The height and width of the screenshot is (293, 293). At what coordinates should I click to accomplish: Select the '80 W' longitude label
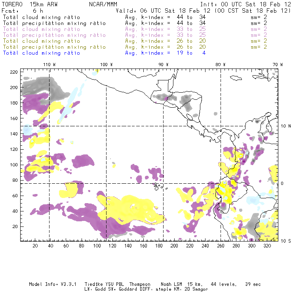click(220, 65)
